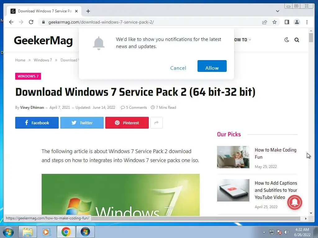318x238 pixels.
Task: Open How to Add Captions article
Action: click(x=276, y=190)
